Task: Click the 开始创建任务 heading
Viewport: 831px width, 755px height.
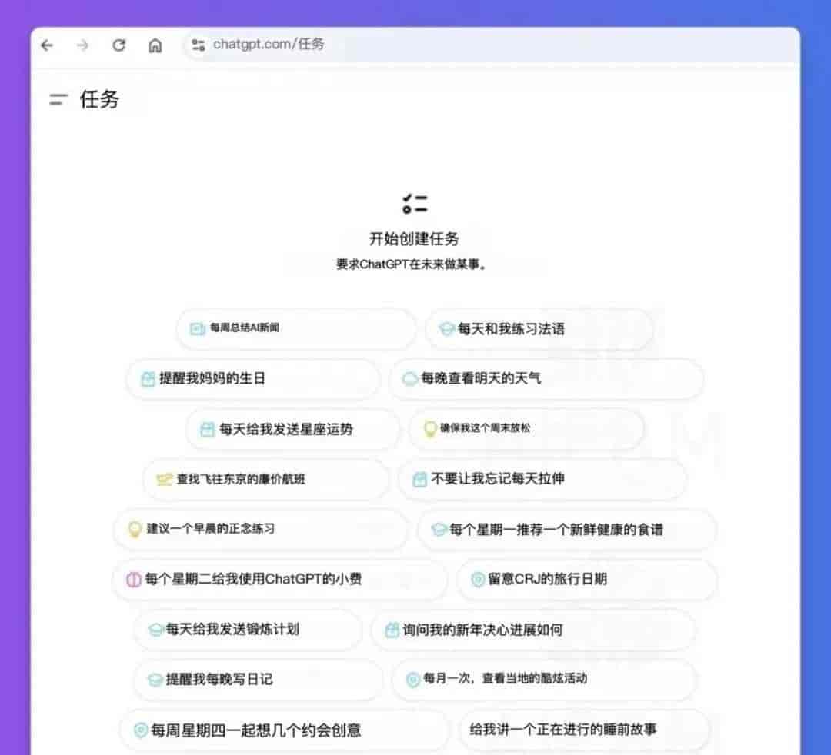Action: click(x=414, y=239)
